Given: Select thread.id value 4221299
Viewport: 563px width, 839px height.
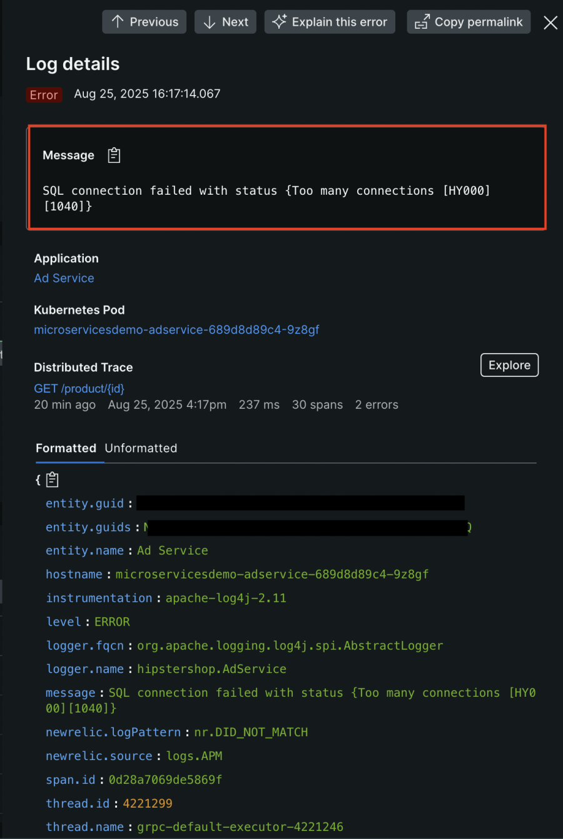Looking at the screenshot, I should point(148,804).
